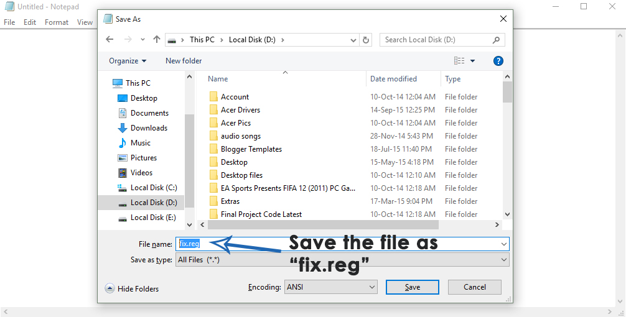Select Final Project Code Latest folder icon
The height and width of the screenshot is (317, 626).
[213, 214]
